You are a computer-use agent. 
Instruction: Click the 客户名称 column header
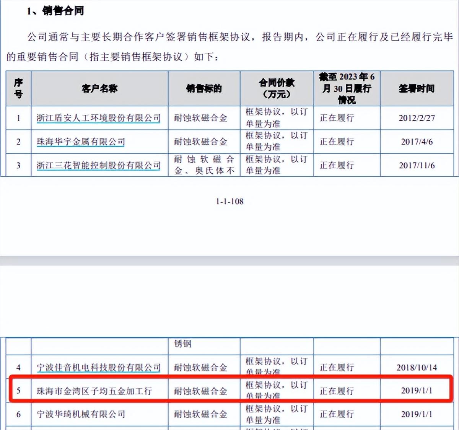tap(99, 88)
